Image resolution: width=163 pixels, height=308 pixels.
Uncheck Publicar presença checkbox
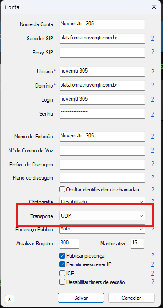(62, 256)
